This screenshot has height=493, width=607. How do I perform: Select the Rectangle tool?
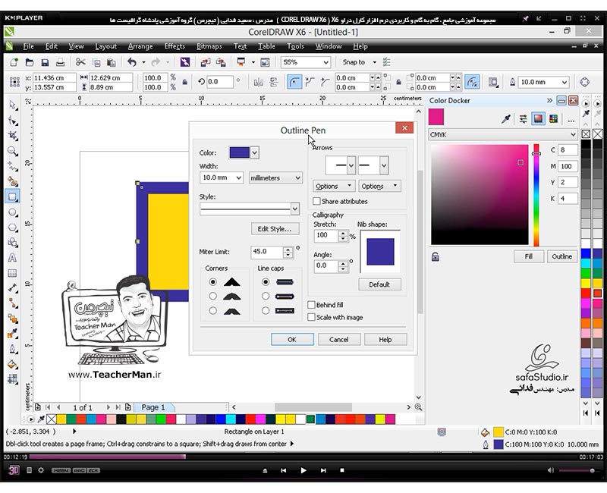point(13,196)
